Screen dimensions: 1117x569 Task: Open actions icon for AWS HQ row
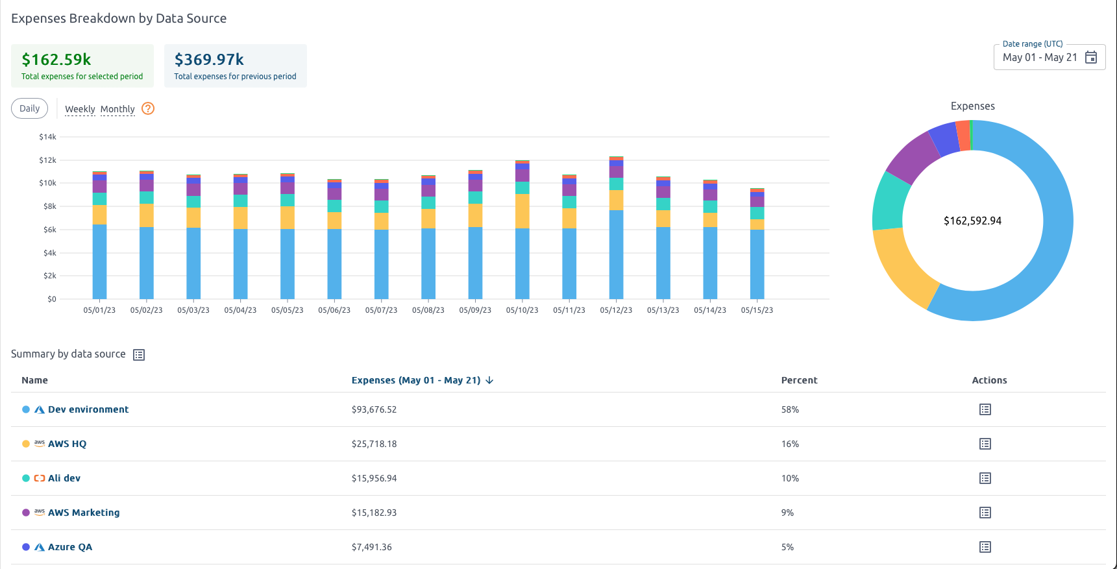click(985, 444)
